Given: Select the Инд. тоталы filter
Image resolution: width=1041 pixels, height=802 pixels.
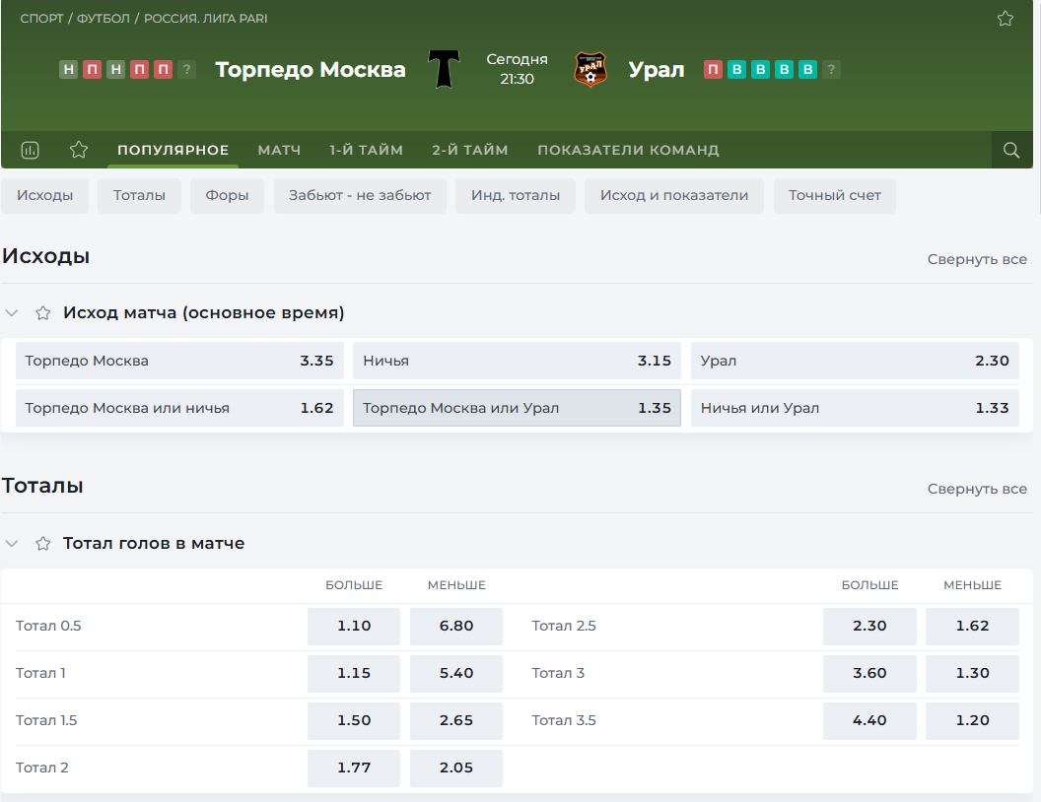Looking at the screenshot, I should [x=516, y=196].
